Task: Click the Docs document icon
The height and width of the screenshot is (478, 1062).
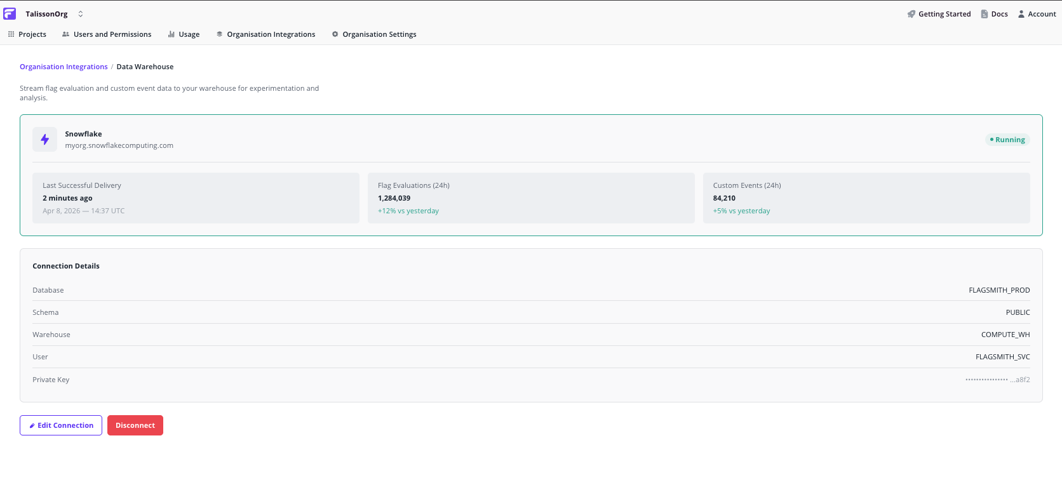Action: coord(985,14)
